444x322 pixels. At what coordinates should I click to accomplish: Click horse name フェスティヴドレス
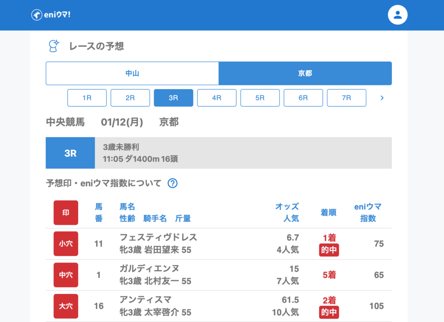(158, 237)
